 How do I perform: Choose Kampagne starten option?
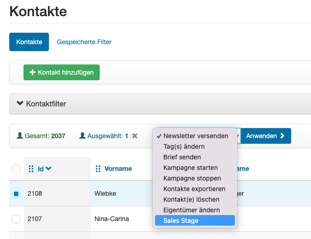click(x=195, y=168)
